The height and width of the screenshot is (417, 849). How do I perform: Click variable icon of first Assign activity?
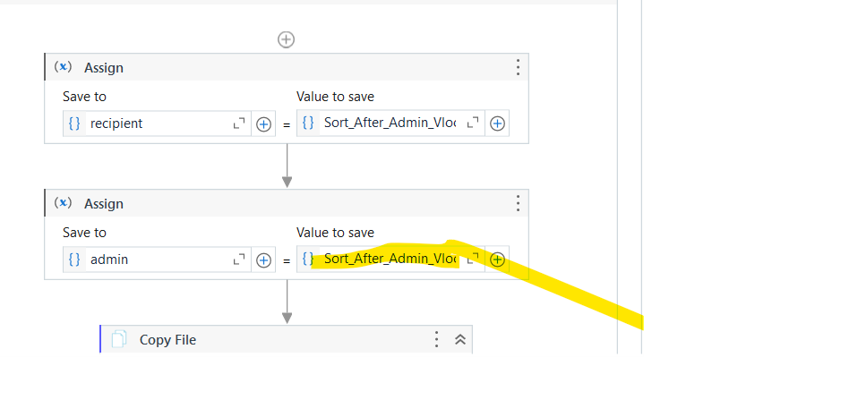click(x=64, y=66)
